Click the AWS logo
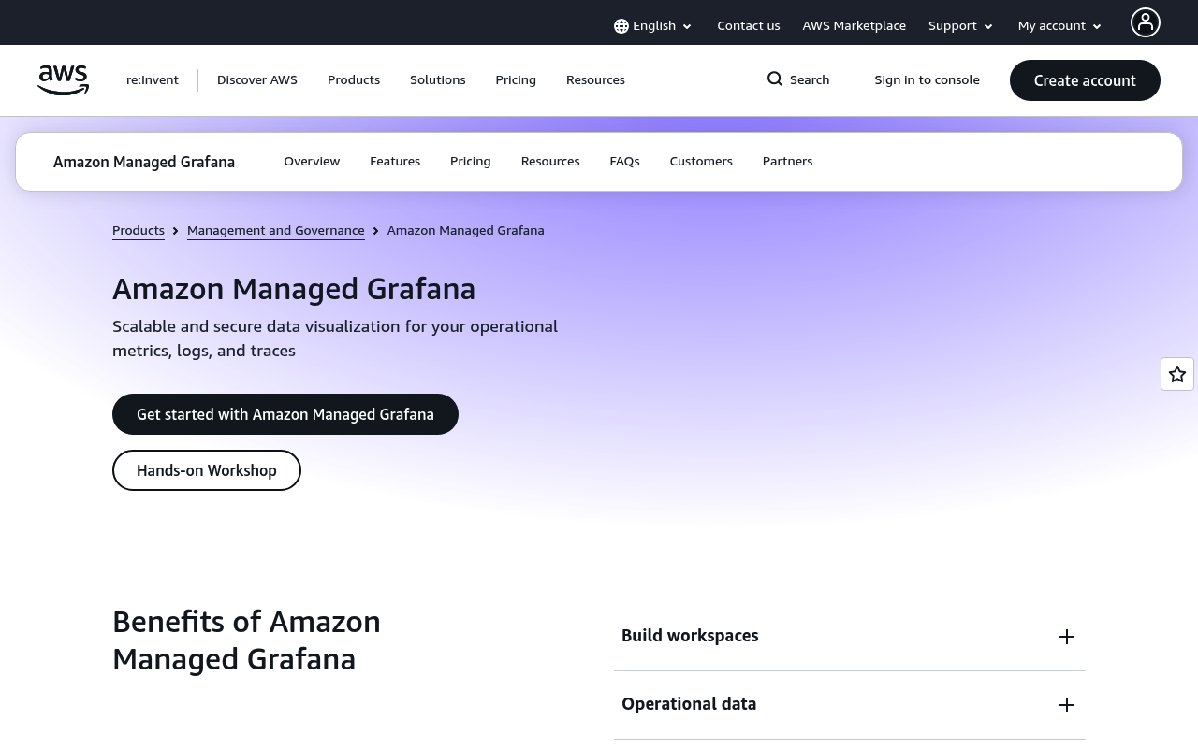The height and width of the screenshot is (748, 1198). click(63, 80)
